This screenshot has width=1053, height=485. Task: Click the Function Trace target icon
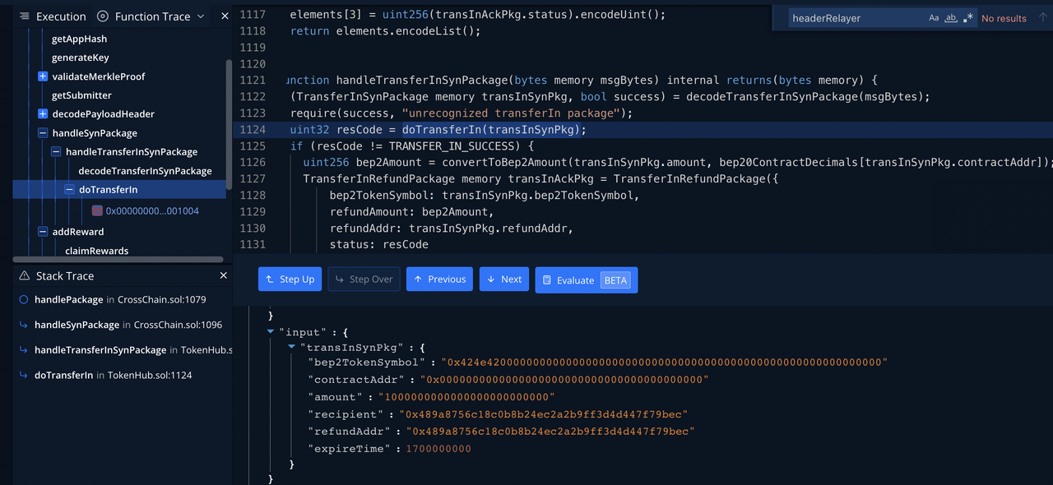(x=103, y=16)
